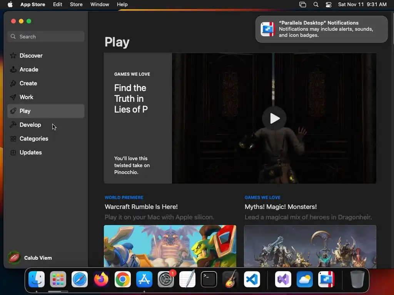Image resolution: width=394 pixels, height=295 pixels.
Task: Open the Warcraft Rumble Is Here! headline
Action: tap(141, 207)
